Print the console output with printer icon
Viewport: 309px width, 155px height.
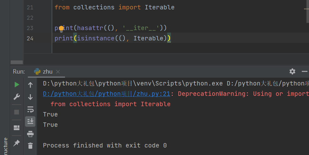30,134
